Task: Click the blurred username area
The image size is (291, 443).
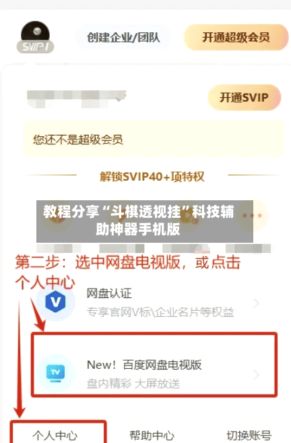Action: [x=77, y=99]
